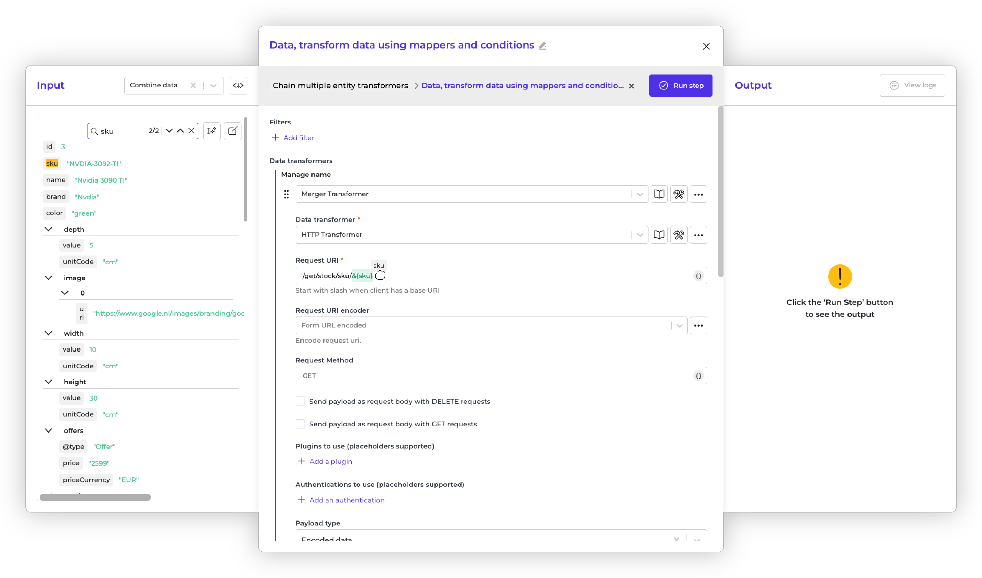
Task: Collapse the offers tree node
Action: (48, 430)
